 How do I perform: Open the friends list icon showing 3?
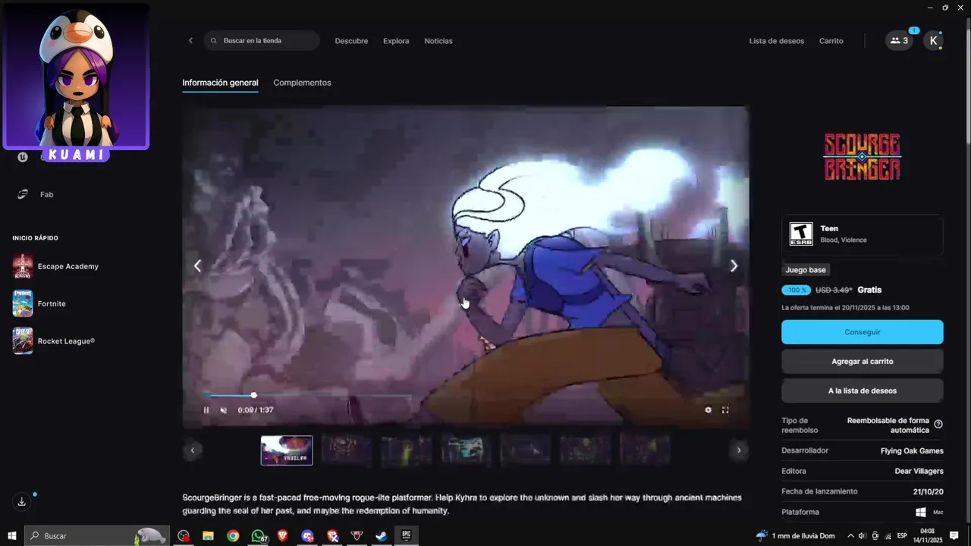click(x=899, y=41)
